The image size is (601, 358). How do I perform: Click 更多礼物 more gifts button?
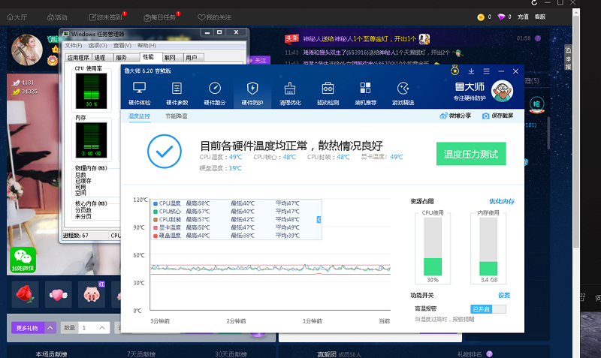[x=27, y=328]
